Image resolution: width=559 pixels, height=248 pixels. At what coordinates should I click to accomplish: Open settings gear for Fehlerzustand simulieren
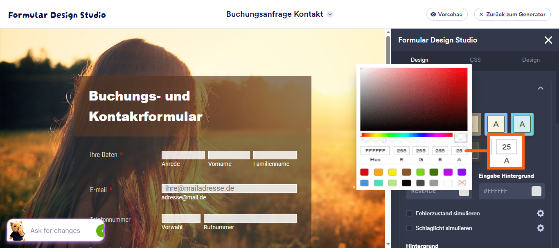[541, 213]
